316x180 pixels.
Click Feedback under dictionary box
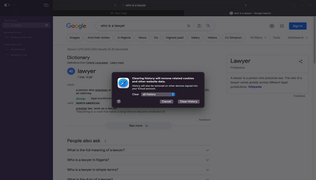coord(204,120)
